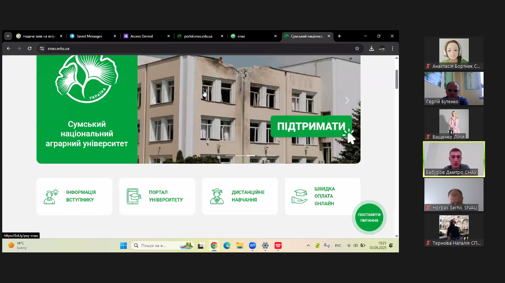Select Тернова Наталія participant video tile
The height and width of the screenshot is (283, 505).
pyautogui.click(x=454, y=230)
